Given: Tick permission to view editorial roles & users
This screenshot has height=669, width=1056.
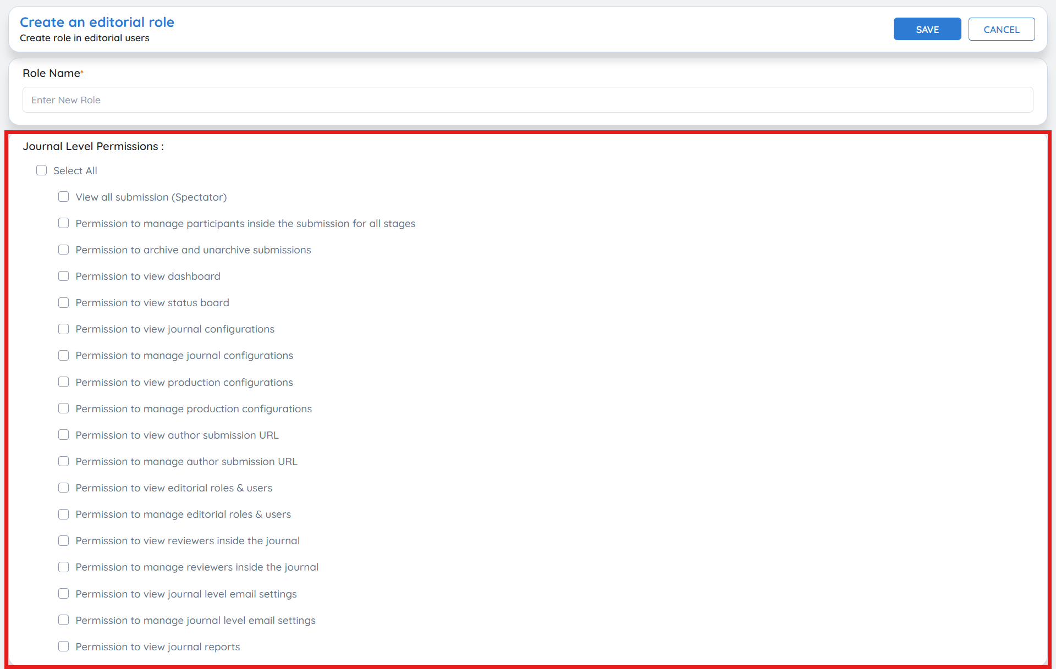Looking at the screenshot, I should pos(64,488).
